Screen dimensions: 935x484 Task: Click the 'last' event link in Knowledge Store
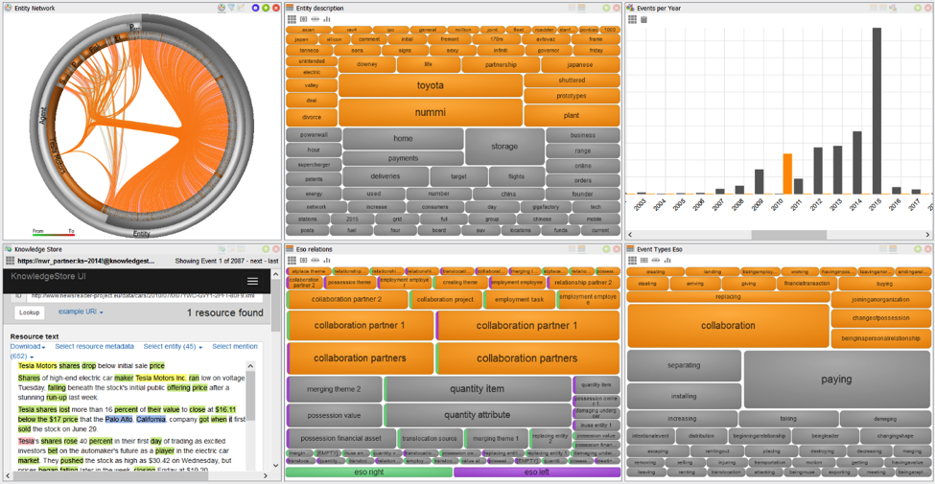tap(273, 261)
